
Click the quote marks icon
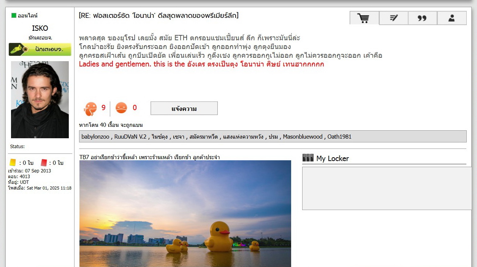(422, 18)
